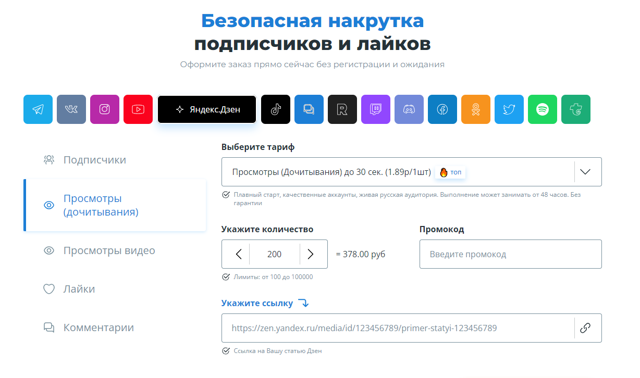Open the Подписчики category
The image size is (640, 378).
[115, 160]
